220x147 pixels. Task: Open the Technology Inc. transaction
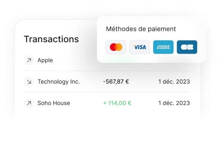click(x=106, y=82)
